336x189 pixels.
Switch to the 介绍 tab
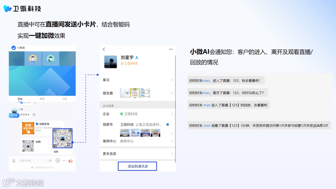click(x=64, y=99)
